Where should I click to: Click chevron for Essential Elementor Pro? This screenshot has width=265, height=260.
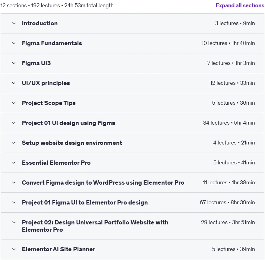click(14, 163)
